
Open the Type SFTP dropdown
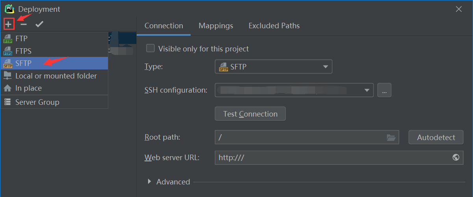(x=273, y=67)
